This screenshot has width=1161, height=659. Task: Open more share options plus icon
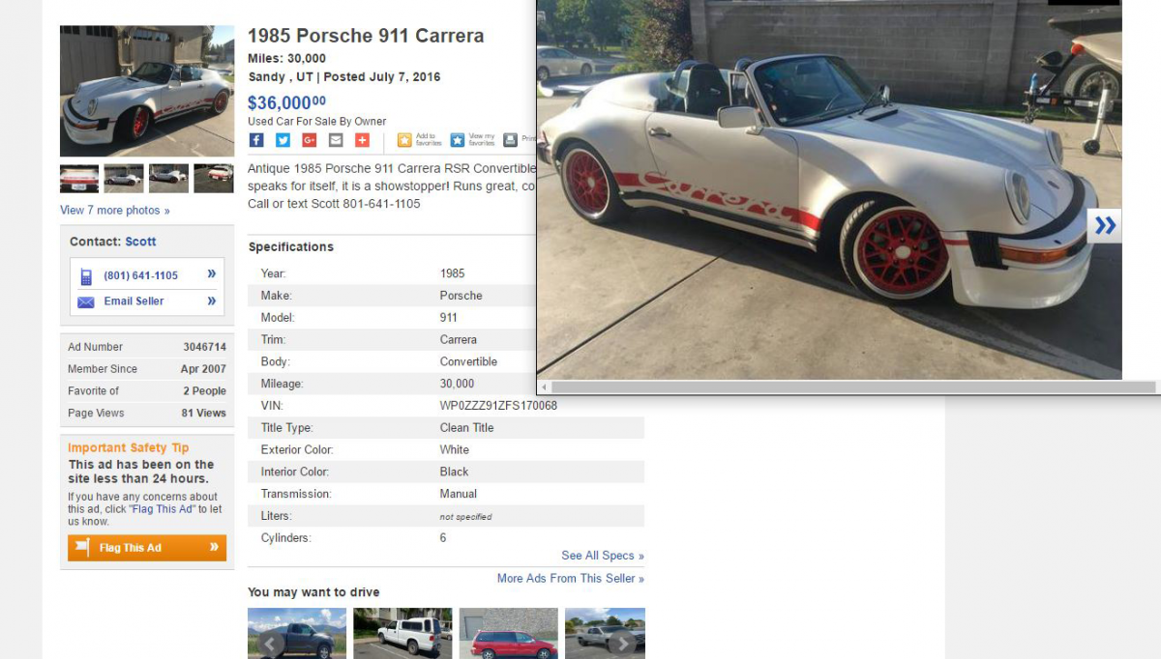(x=362, y=140)
